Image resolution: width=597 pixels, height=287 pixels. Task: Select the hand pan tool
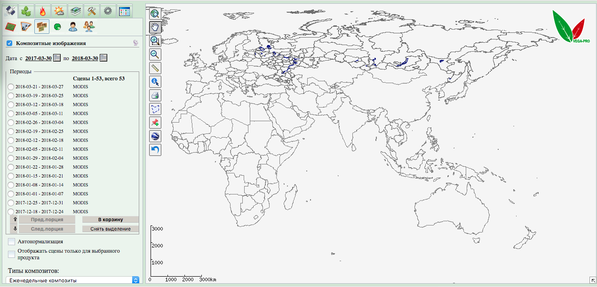click(155, 27)
